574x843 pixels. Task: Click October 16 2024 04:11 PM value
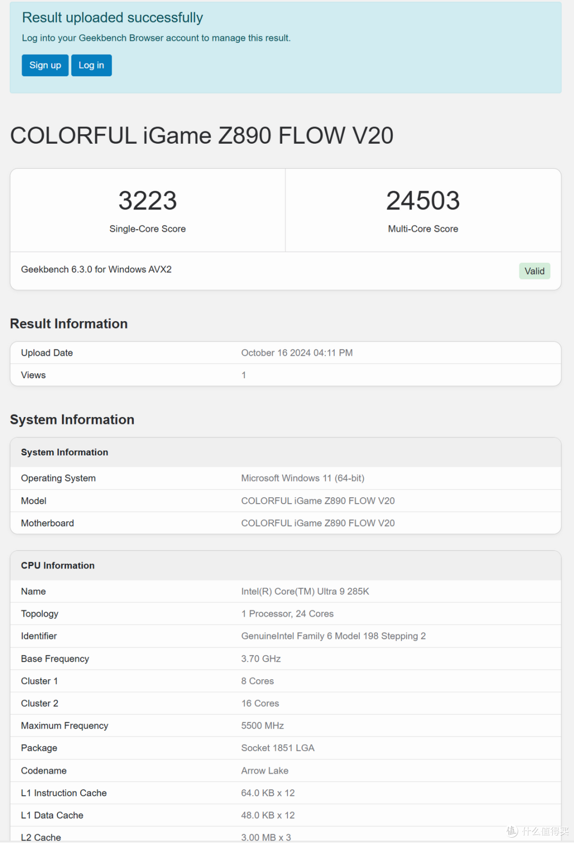point(297,353)
